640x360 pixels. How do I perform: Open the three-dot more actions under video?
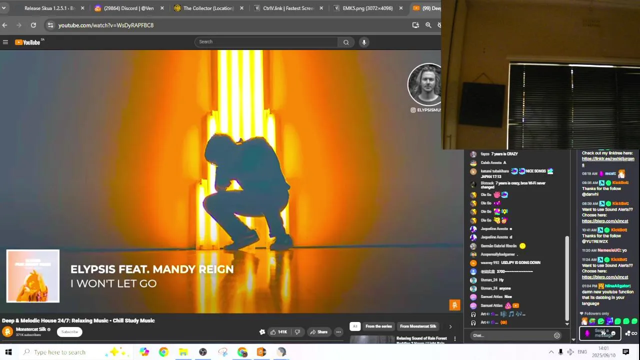[338, 332]
